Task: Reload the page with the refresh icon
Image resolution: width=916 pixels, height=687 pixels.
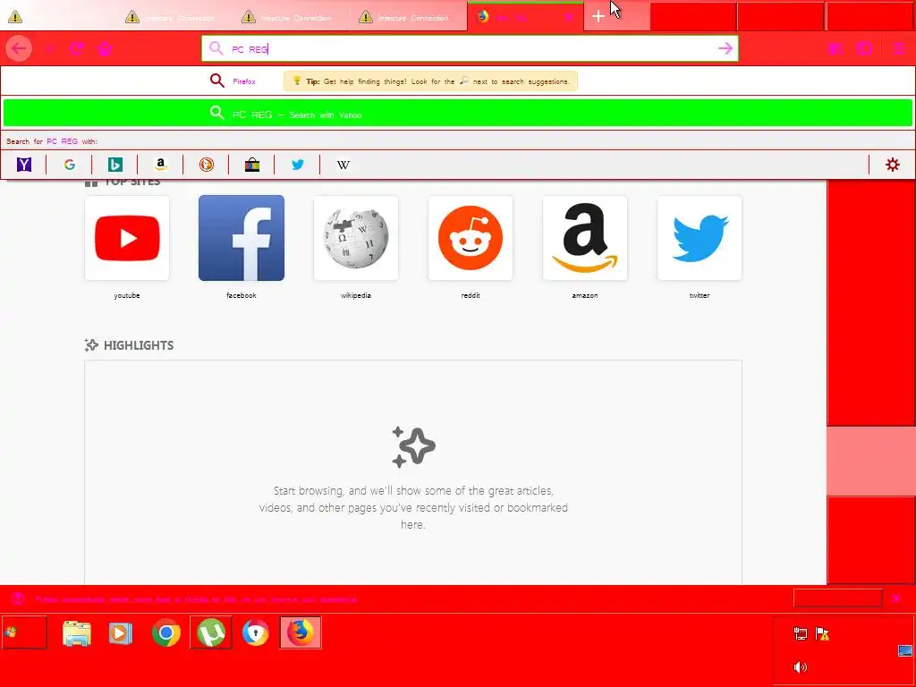Action: pyautogui.click(x=76, y=48)
